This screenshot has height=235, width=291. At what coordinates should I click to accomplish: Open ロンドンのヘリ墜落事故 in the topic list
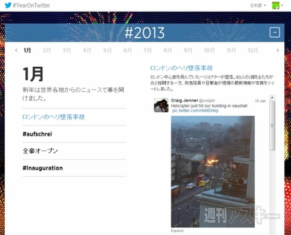(53, 117)
